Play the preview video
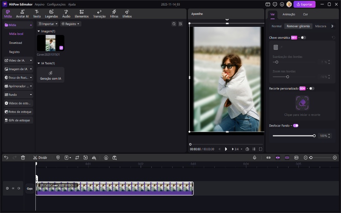The width and height of the screenshot is (341, 213). point(226,149)
